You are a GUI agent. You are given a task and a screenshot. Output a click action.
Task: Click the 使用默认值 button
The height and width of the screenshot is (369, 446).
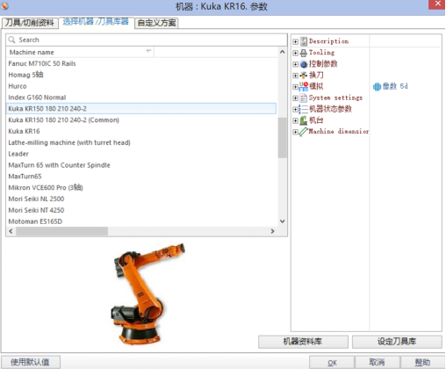point(31,362)
